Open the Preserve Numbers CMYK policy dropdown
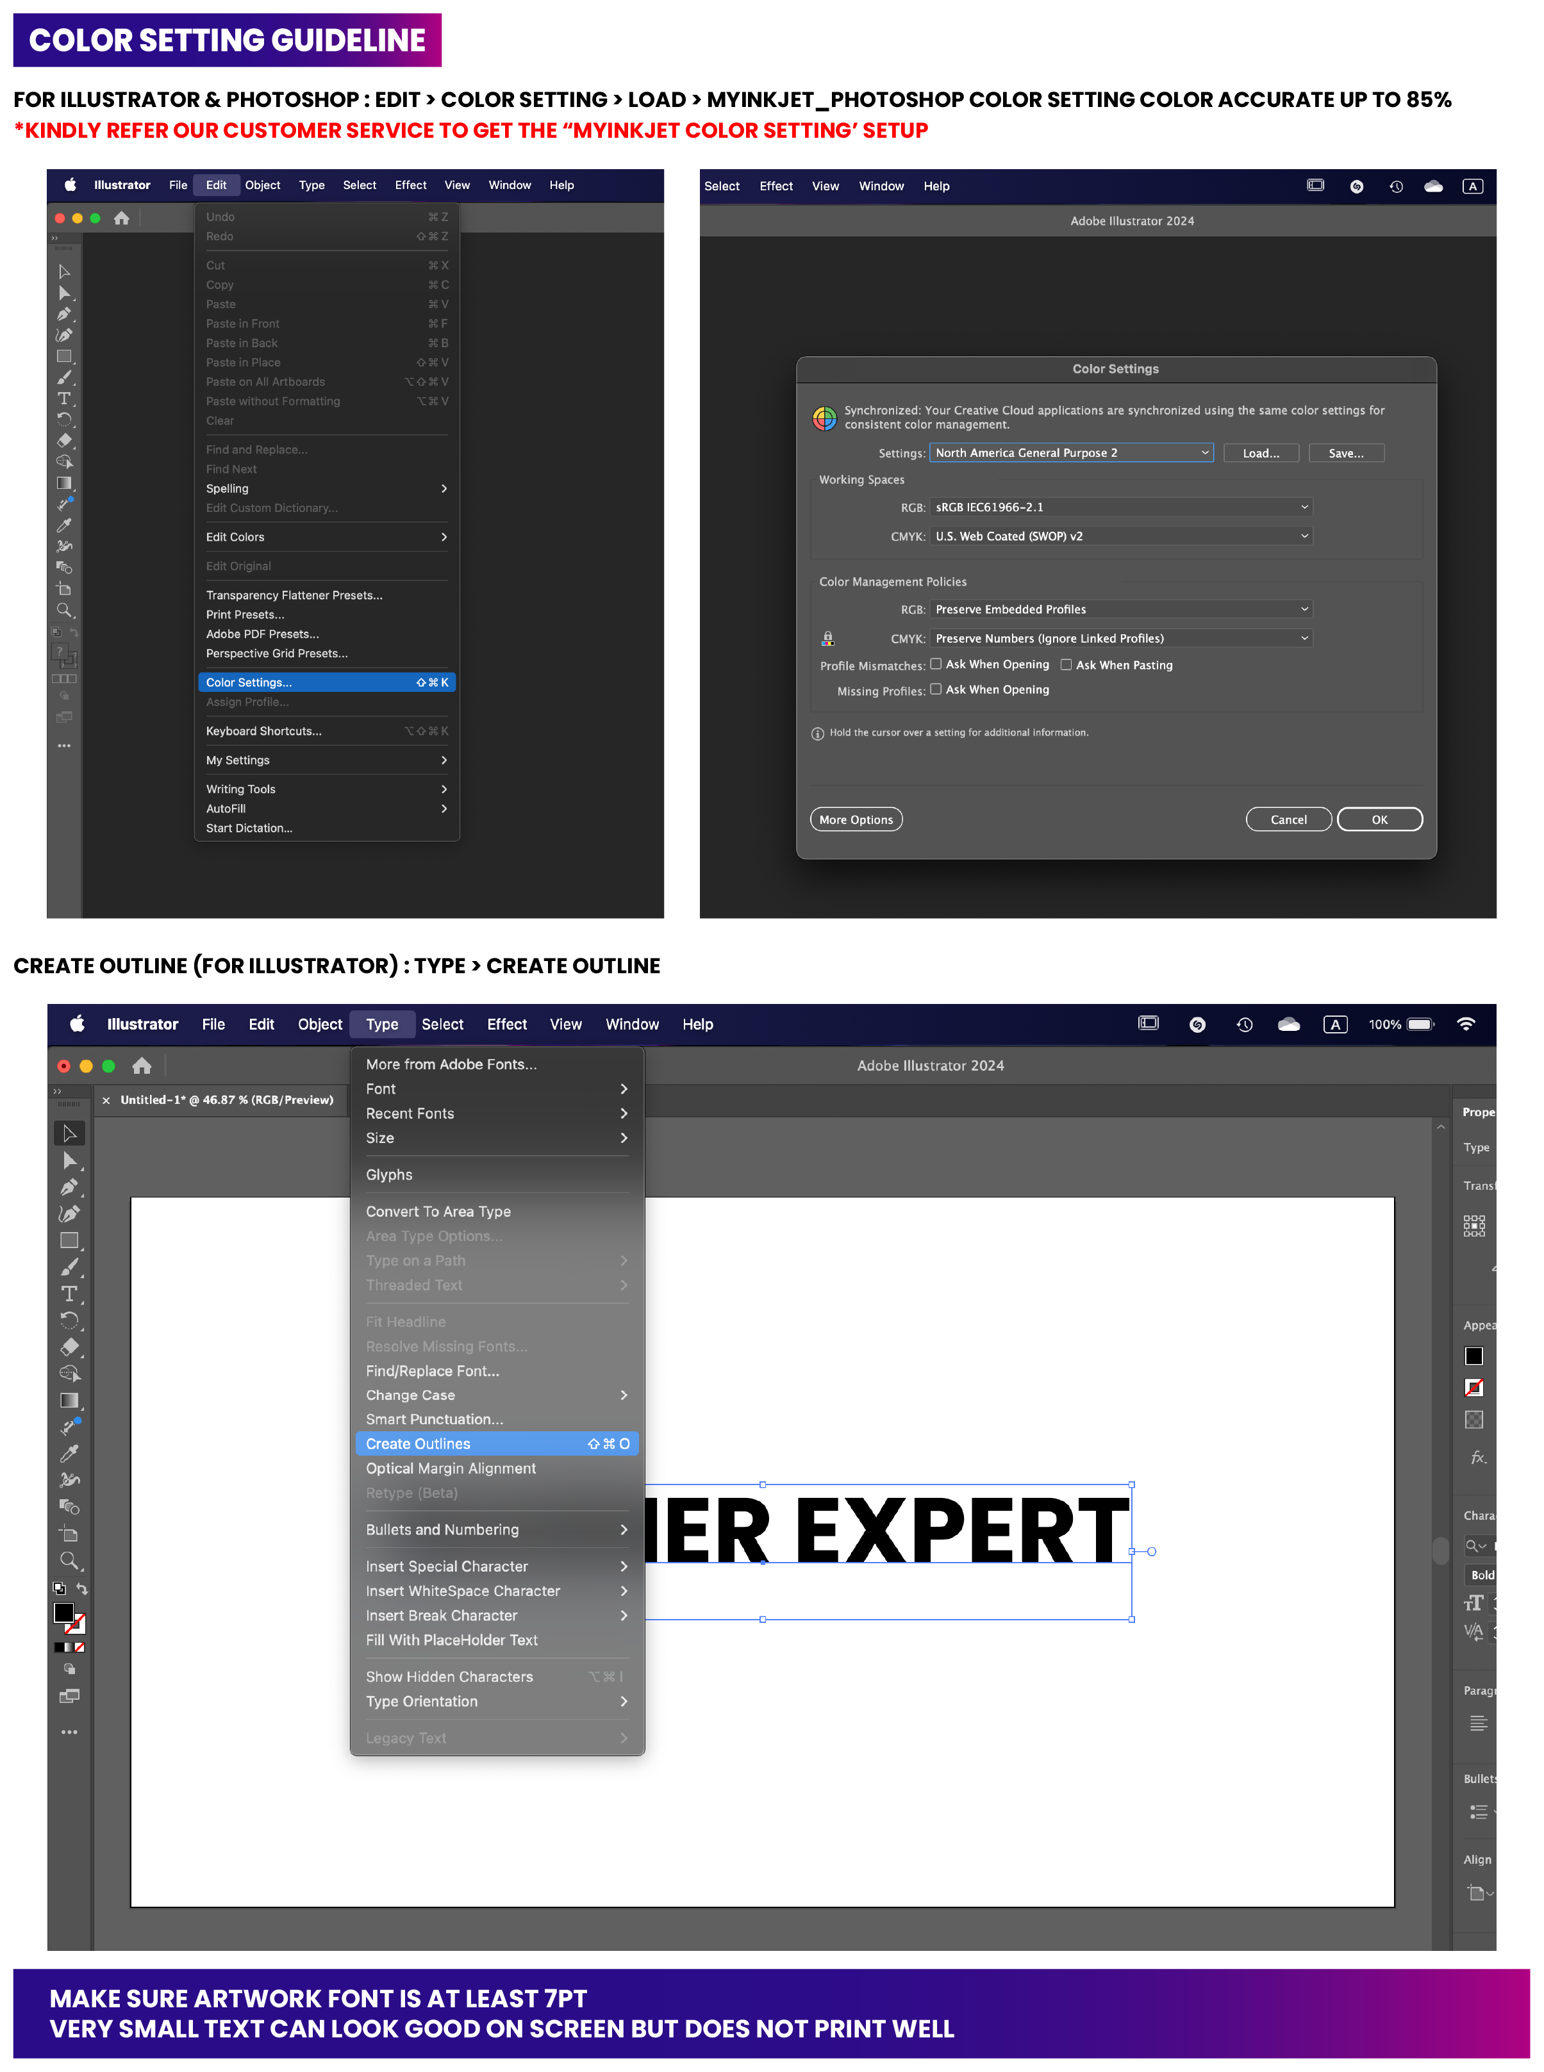Screen dimensions: 1544x2072 pyautogui.click(x=1120, y=638)
